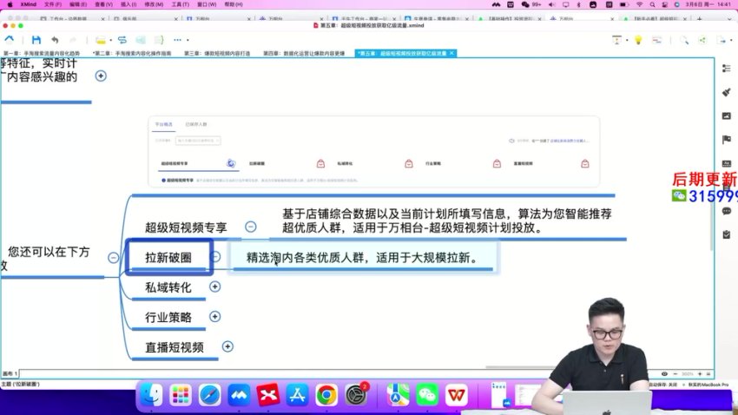Collapse the 超级短视频专享 branch

(x=250, y=227)
